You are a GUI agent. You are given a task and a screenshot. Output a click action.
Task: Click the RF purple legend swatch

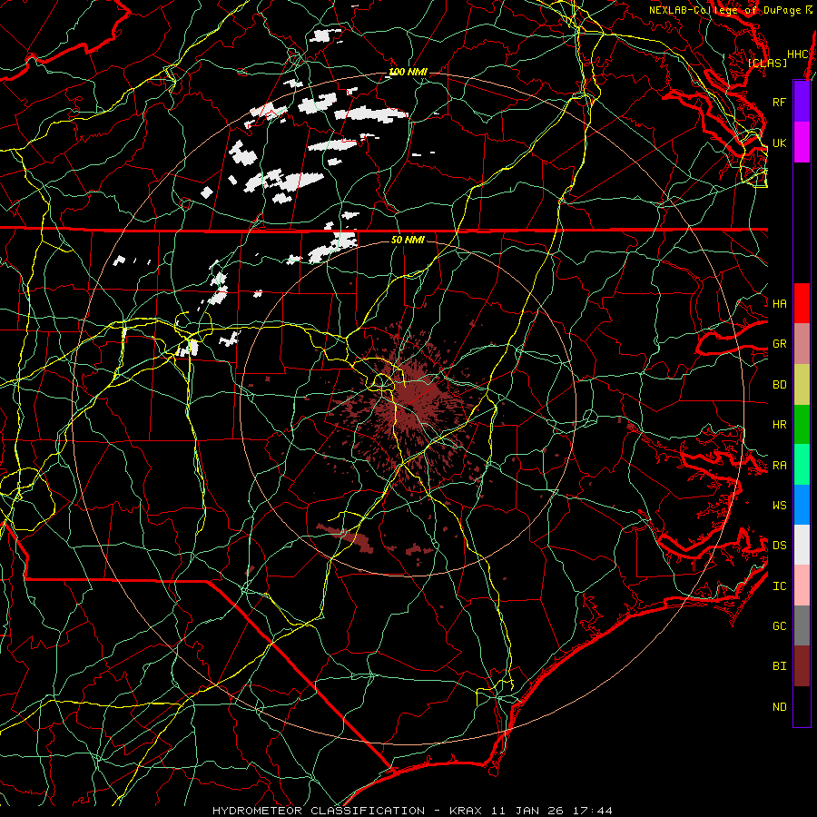click(802, 102)
